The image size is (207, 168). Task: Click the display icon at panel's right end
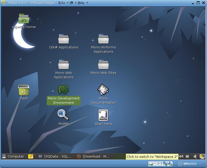[202, 156]
